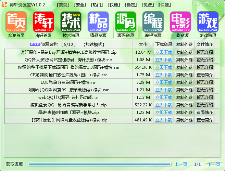Click the 资源名称 column header
Image resolution: width=225 pixels, height=171 pixels.
pos(49,44)
